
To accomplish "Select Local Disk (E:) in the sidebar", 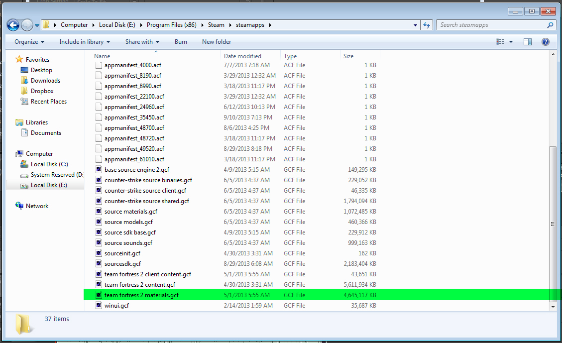I will pyautogui.click(x=49, y=185).
